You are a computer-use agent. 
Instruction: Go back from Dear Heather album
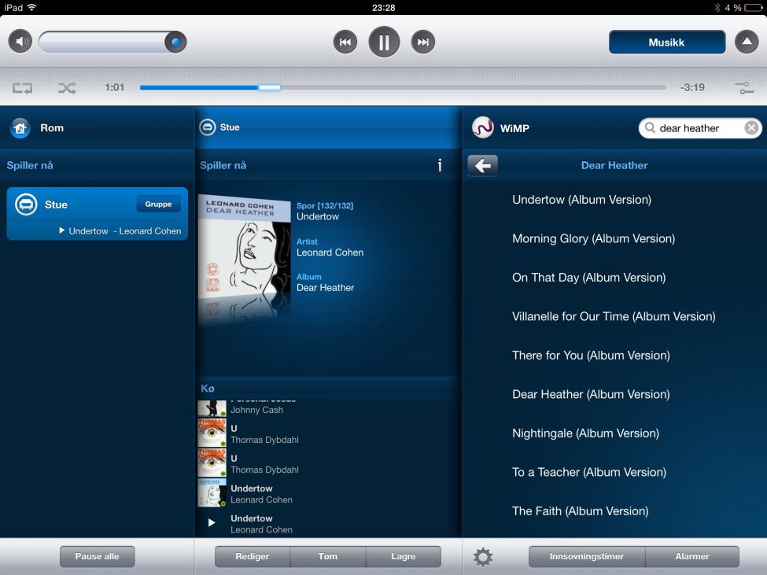pyautogui.click(x=483, y=166)
